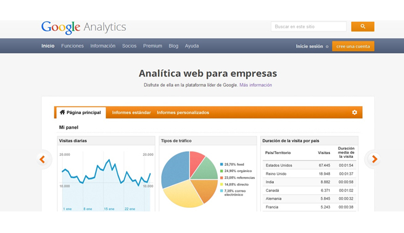404x233 pixels.
Task: Click yellow '14,85% directo' legend swatch
Action: click(x=221, y=184)
